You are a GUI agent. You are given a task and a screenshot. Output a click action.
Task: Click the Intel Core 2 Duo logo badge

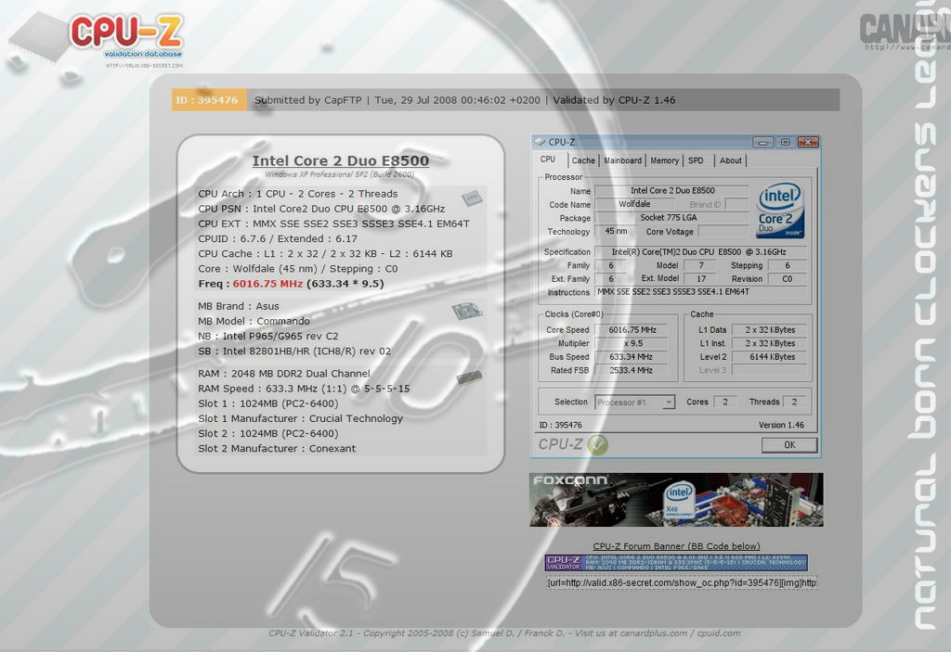point(780,211)
